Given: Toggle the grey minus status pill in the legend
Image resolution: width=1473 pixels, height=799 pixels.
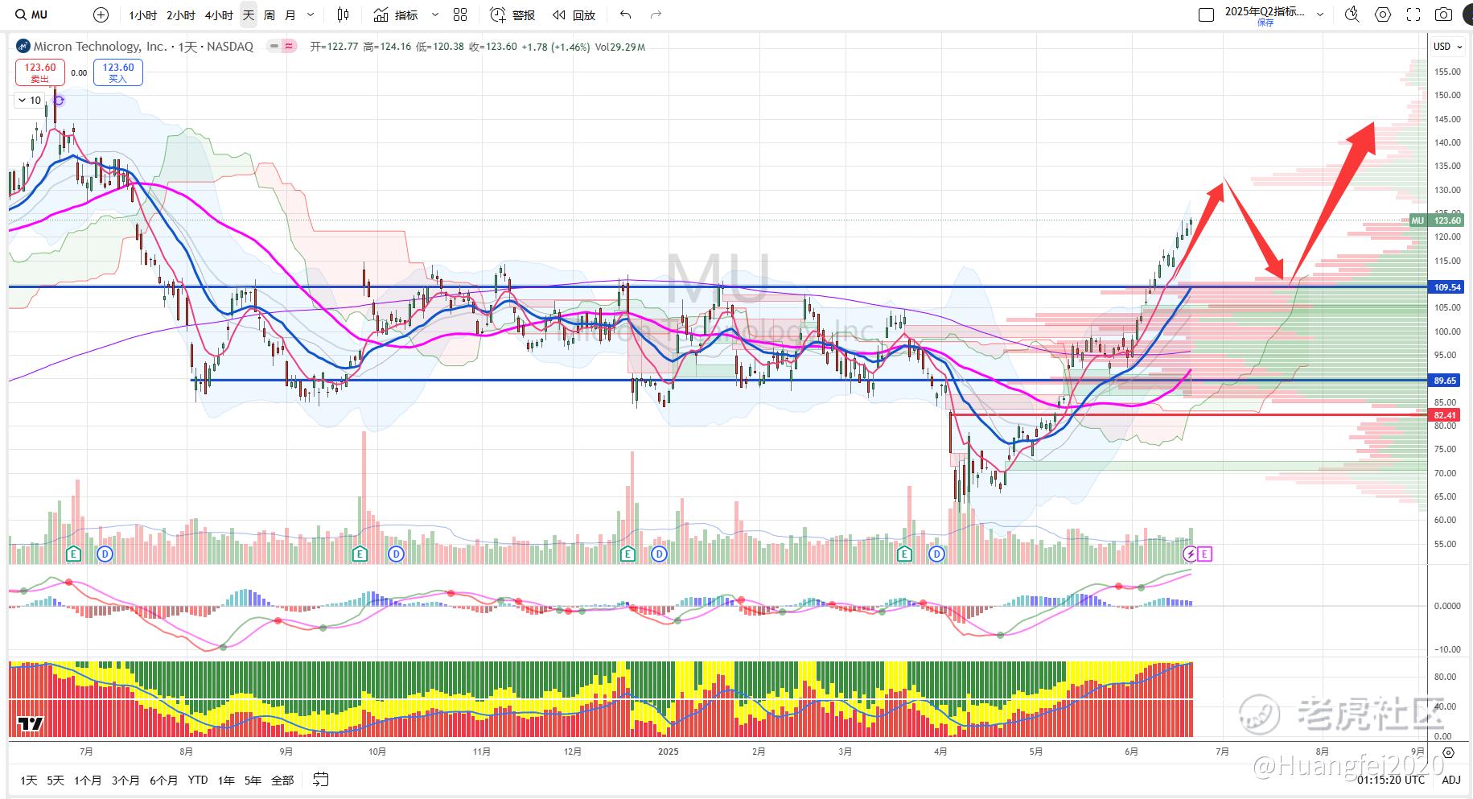Looking at the screenshot, I should tap(274, 47).
